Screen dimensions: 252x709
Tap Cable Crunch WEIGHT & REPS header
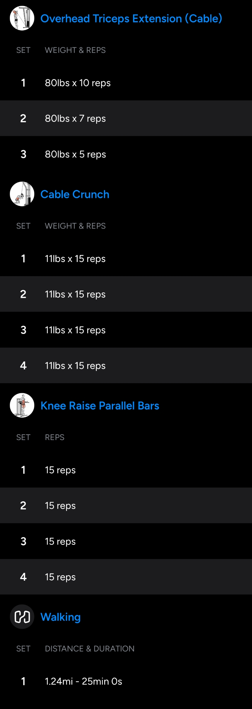point(75,226)
